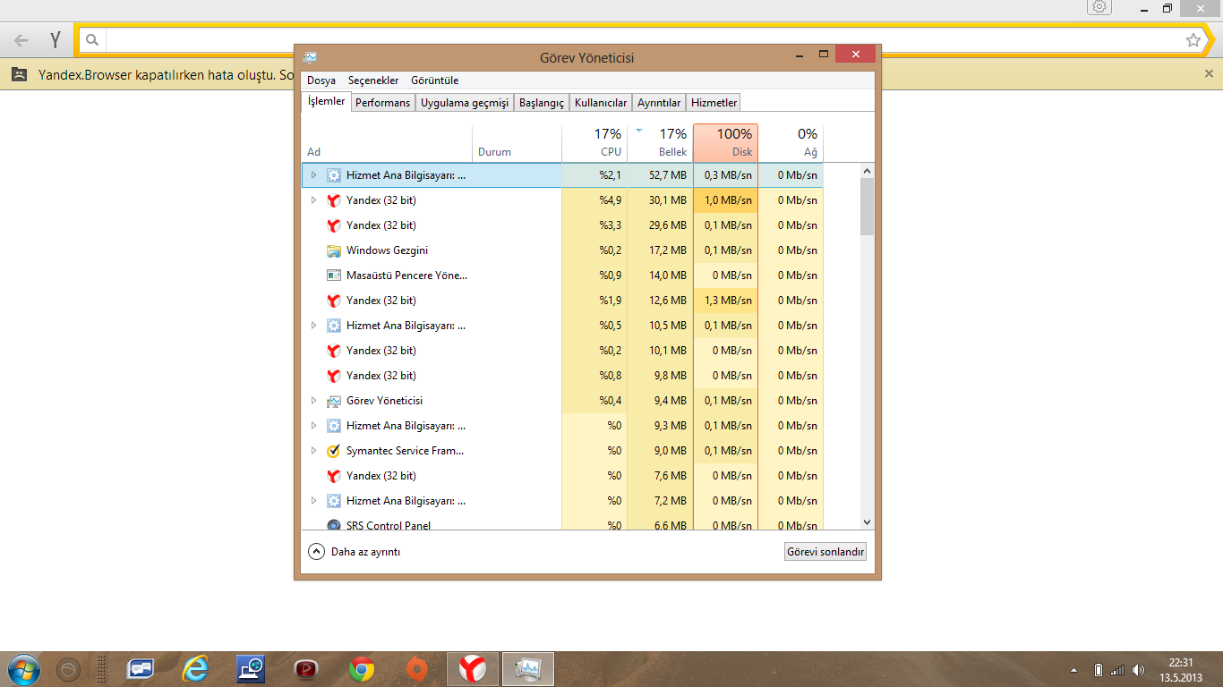
Task: Expand the 7,2 MB Hizmet Ana Bilgisayarı row
Action: (x=313, y=501)
